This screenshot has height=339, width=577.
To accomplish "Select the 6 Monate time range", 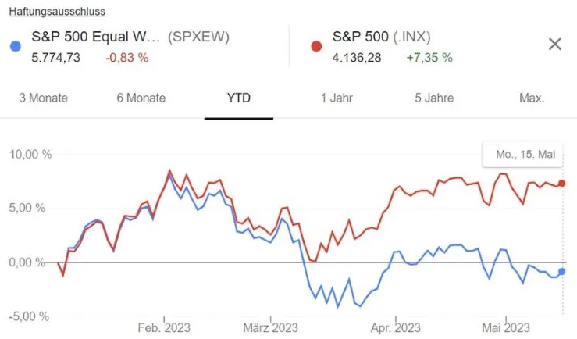I will click(x=141, y=98).
